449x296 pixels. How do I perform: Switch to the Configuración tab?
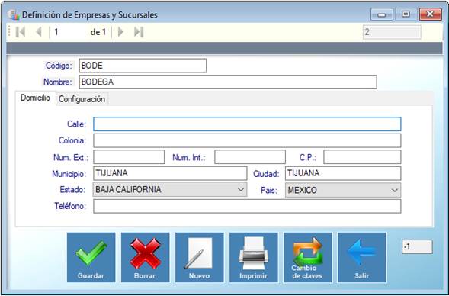pos(82,99)
